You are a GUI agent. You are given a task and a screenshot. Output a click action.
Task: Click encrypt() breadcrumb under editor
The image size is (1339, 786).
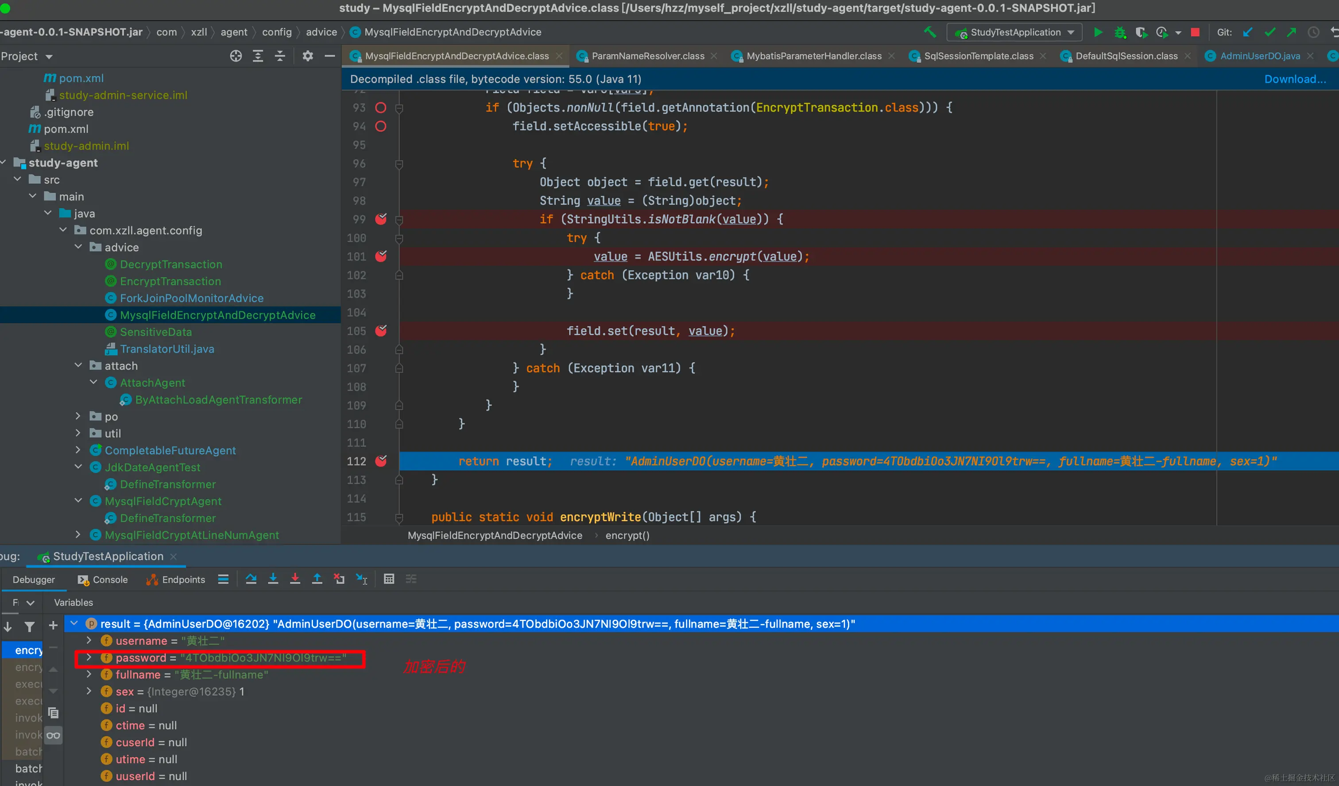tap(627, 535)
